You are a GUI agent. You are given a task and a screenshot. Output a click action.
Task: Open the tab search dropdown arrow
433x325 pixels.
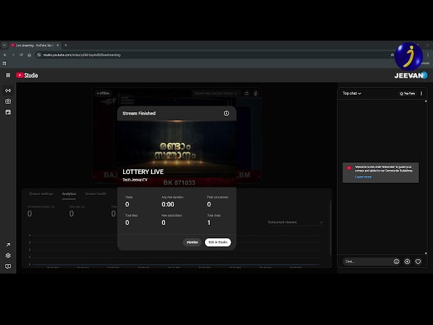pos(5,45)
